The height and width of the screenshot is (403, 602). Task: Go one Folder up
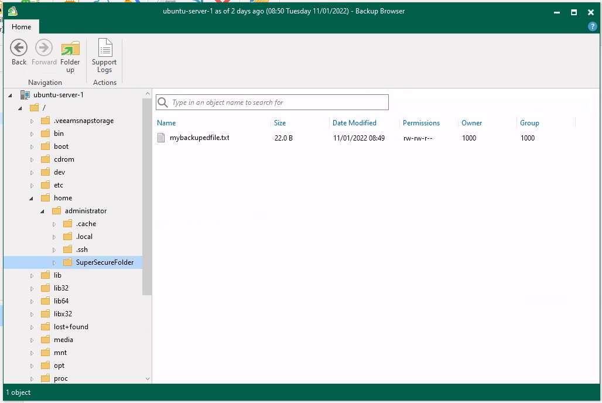pyautogui.click(x=70, y=56)
